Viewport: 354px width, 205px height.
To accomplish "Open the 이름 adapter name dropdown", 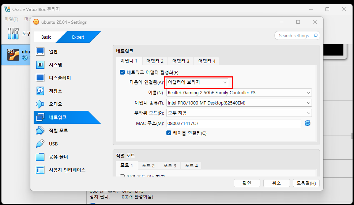I will click(239, 93).
